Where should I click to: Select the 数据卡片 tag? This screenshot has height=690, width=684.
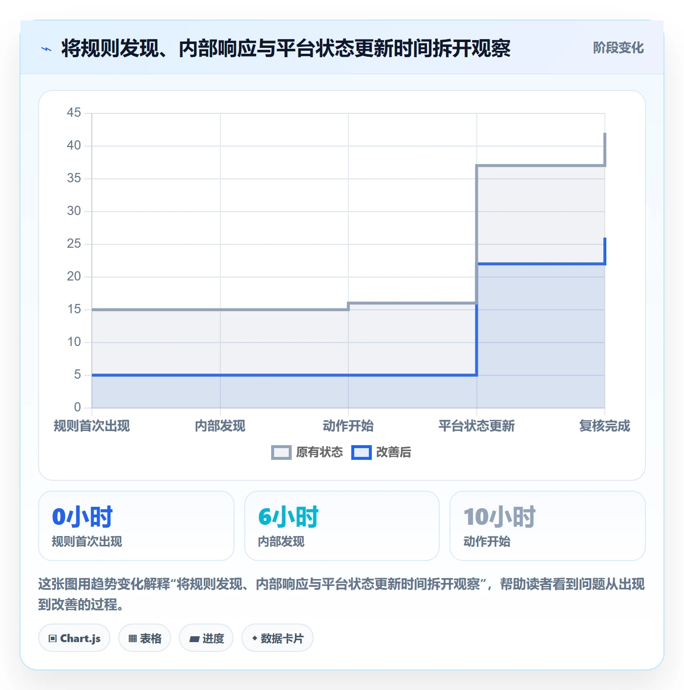click(278, 638)
